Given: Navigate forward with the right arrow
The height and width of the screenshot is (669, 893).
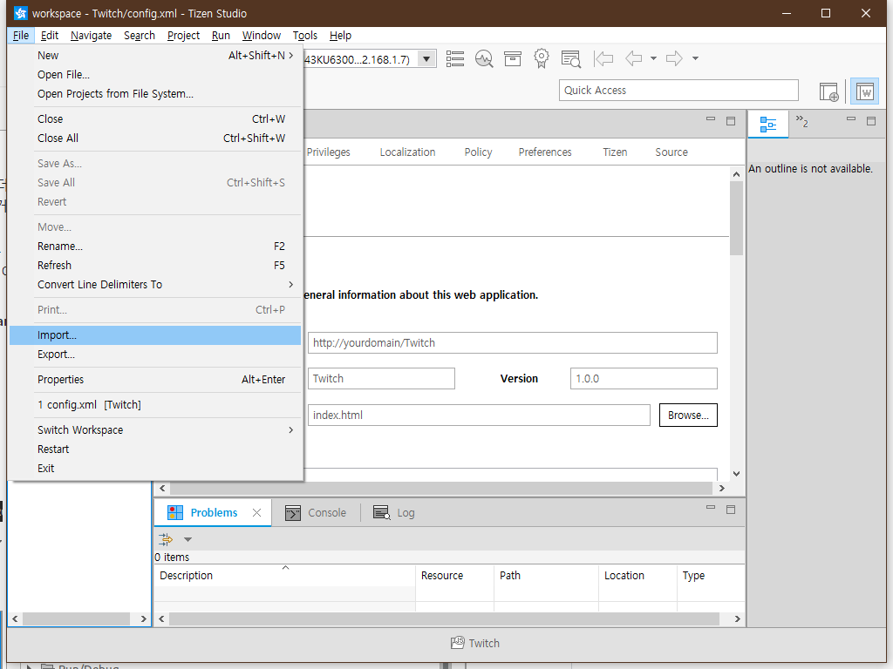Looking at the screenshot, I should [x=674, y=58].
